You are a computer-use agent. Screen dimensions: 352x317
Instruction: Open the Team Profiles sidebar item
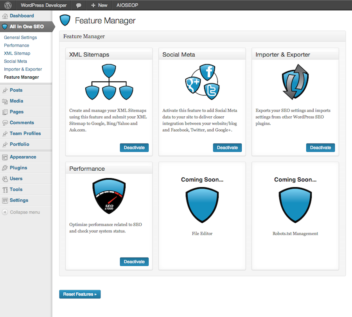(x=25, y=133)
